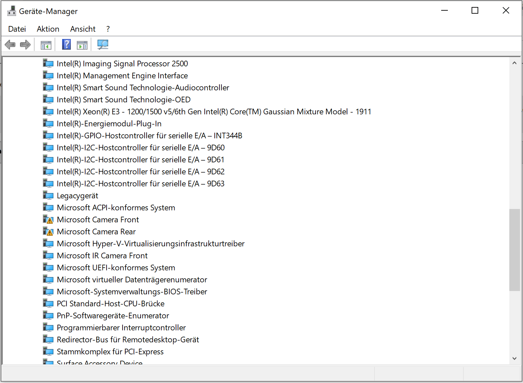Maximize the Geräte-Manager window

click(475, 11)
